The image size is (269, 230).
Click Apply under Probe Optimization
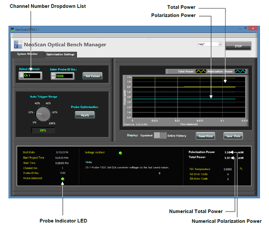(x=85, y=115)
